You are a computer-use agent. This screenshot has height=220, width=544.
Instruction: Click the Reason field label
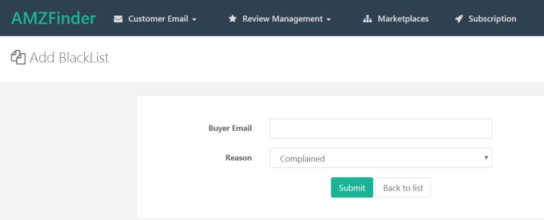click(238, 158)
